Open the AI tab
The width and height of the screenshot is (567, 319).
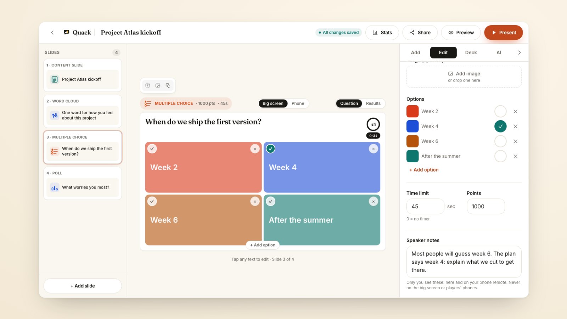[499, 52]
